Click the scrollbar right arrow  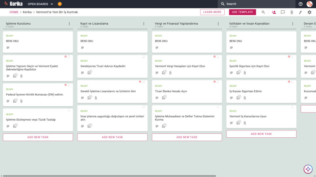point(314,176)
